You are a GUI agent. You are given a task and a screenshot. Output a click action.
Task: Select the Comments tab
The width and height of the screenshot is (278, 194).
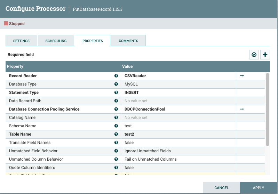(x=128, y=41)
